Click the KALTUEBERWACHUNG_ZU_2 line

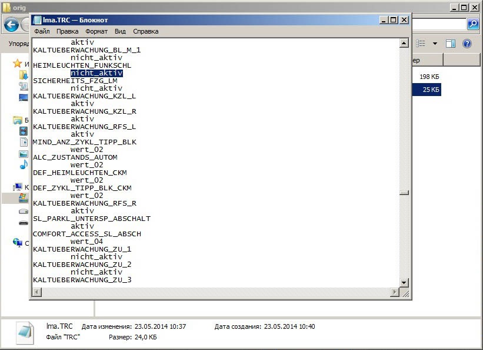pyautogui.click(x=82, y=265)
